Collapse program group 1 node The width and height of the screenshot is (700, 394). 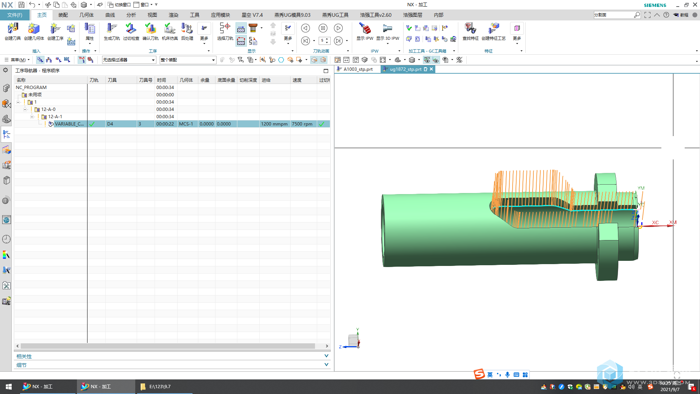click(18, 102)
